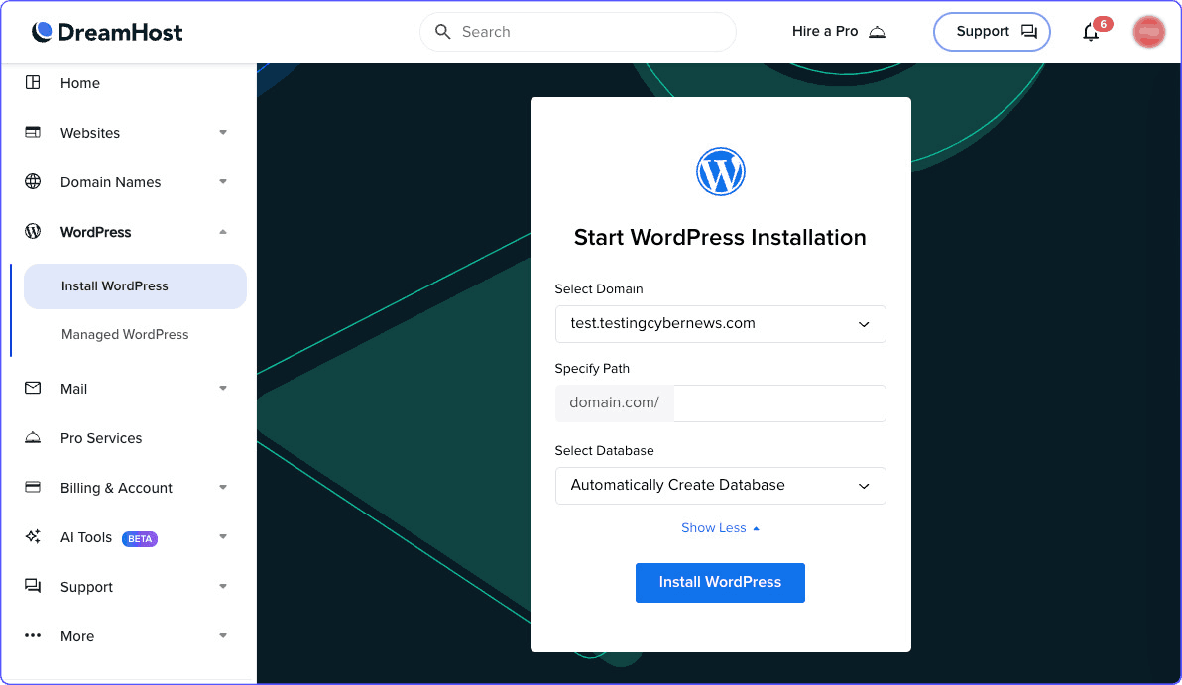Open the Select Database dropdown
The width and height of the screenshot is (1182, 685).
(720, 486)
